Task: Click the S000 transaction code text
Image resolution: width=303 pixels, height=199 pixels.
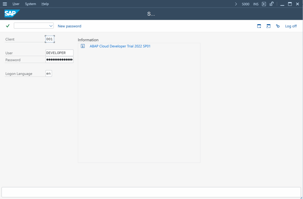Action: 246,4
